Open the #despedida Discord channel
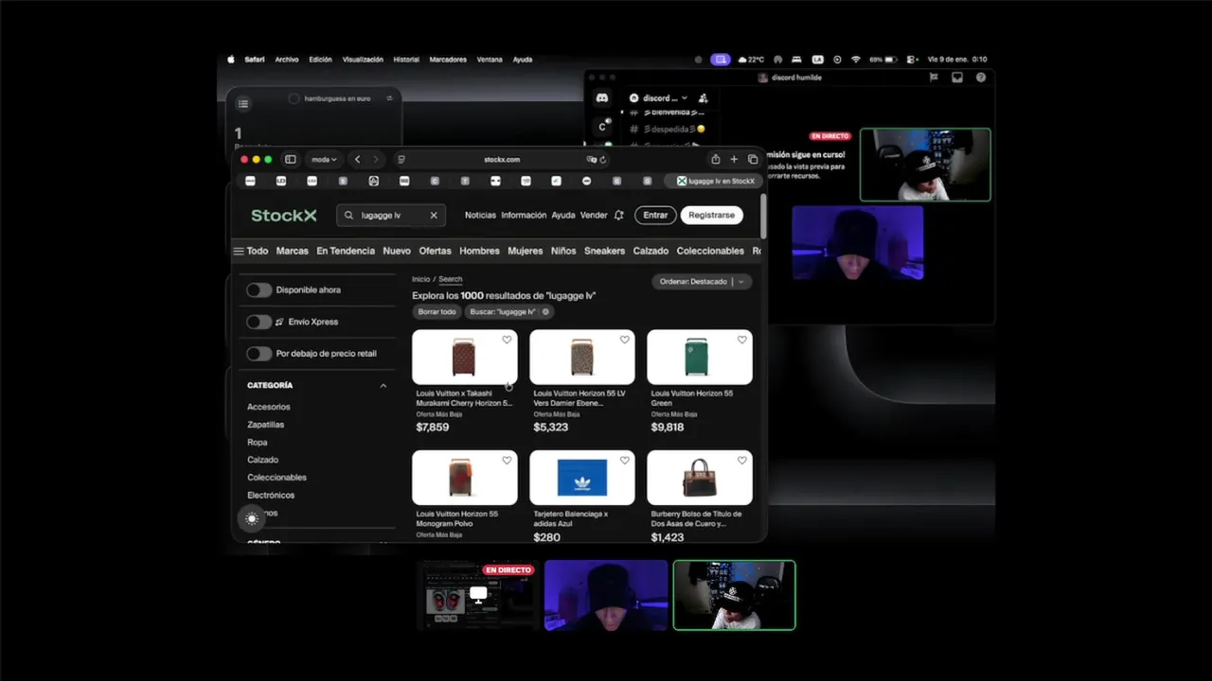The image size is (1212, 681). [x=668, y=129]
